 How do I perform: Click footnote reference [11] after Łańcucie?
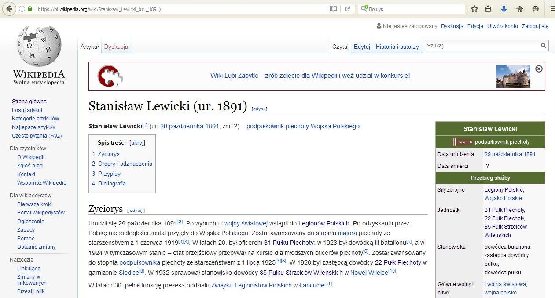[328, 284]
